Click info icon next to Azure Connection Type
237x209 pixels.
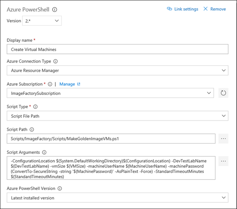(56, 61)
